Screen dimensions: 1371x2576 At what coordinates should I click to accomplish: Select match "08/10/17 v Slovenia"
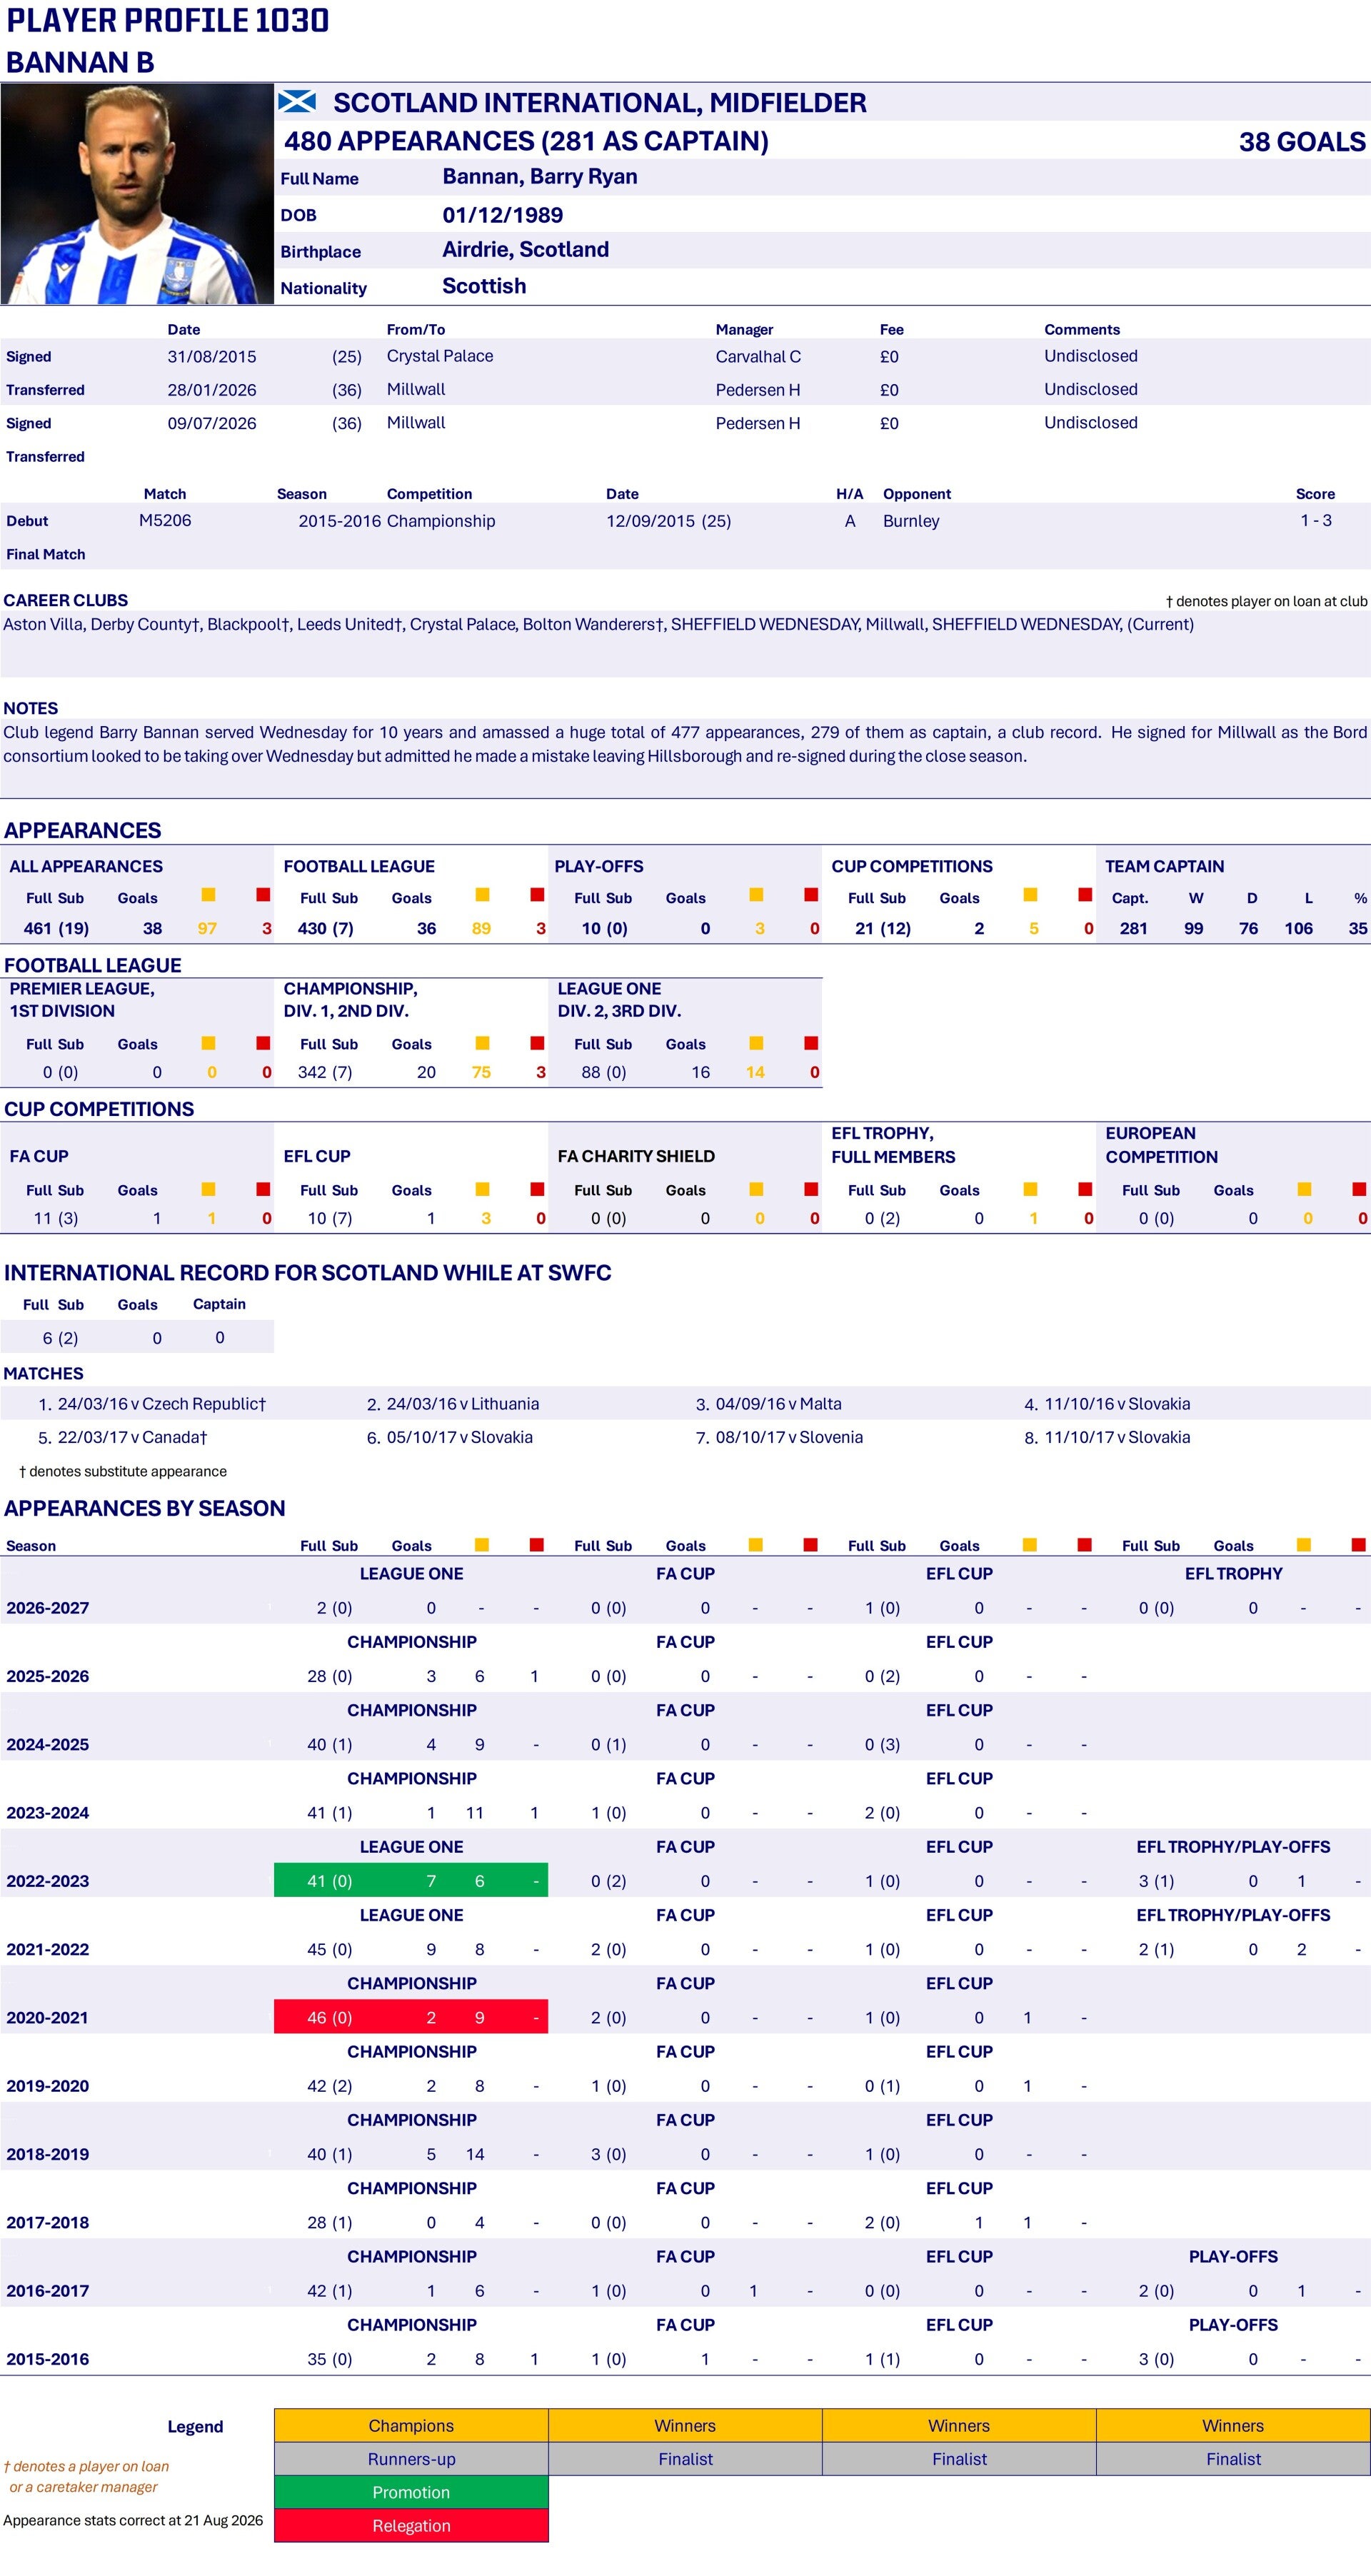click(x=789, y=1437)
